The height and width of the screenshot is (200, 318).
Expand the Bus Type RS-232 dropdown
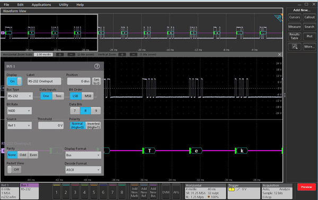(20, 96)
